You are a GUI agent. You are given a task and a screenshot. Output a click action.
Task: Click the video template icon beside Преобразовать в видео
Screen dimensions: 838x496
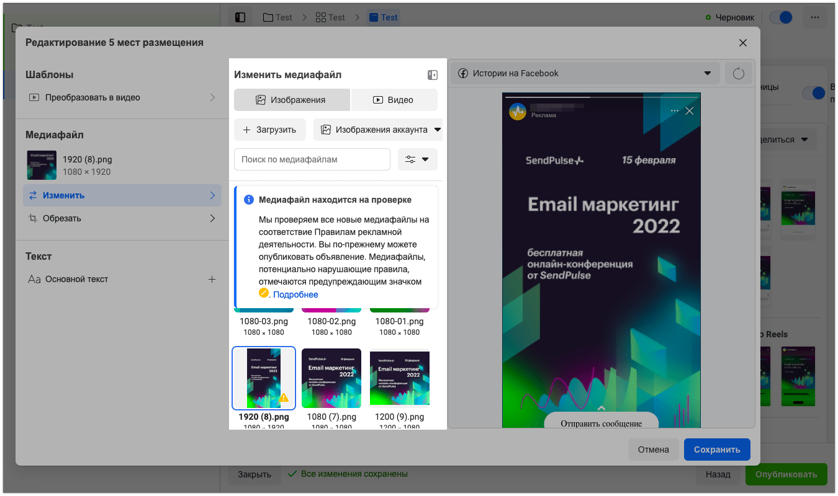34,97
